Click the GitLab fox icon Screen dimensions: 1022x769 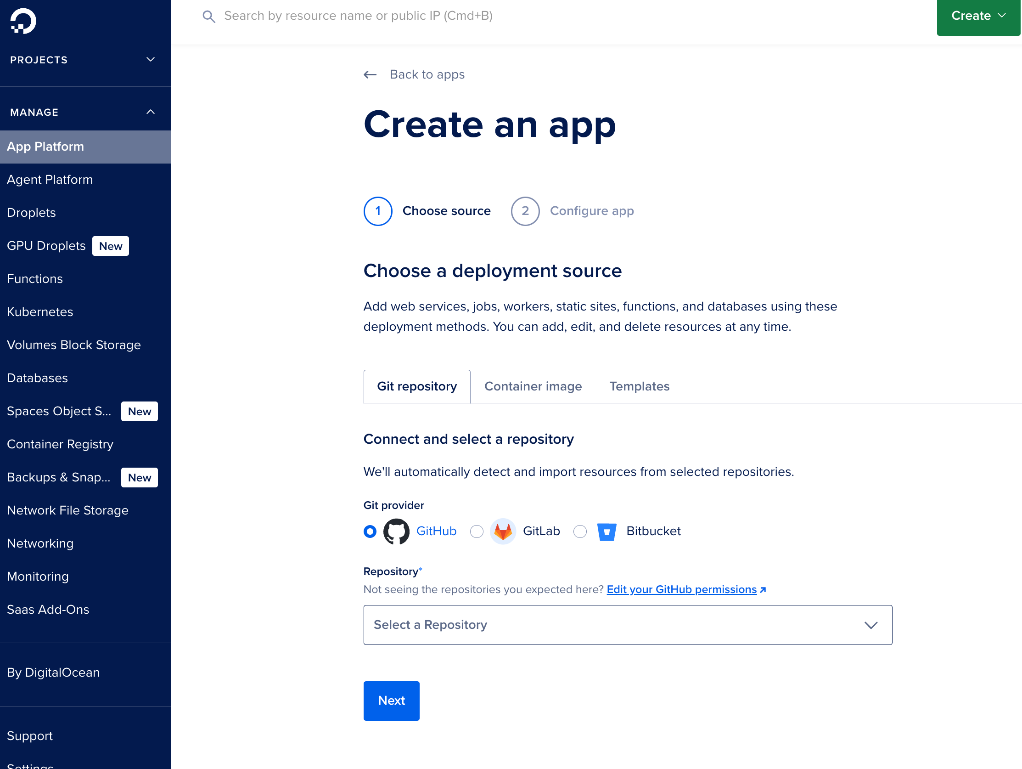(503, 532)
